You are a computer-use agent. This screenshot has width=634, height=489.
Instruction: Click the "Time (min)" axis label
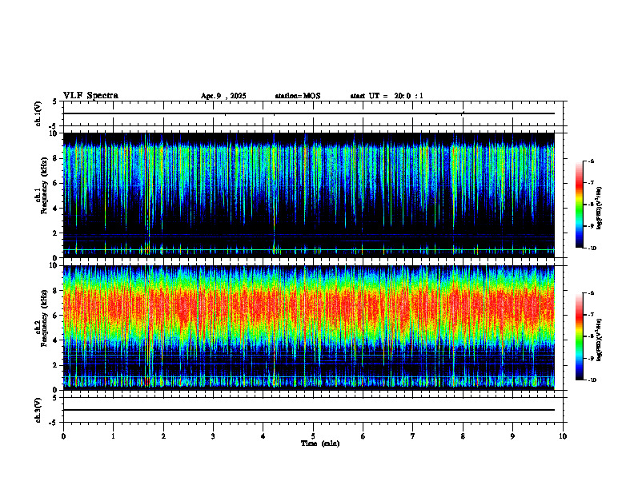point(320,443)
